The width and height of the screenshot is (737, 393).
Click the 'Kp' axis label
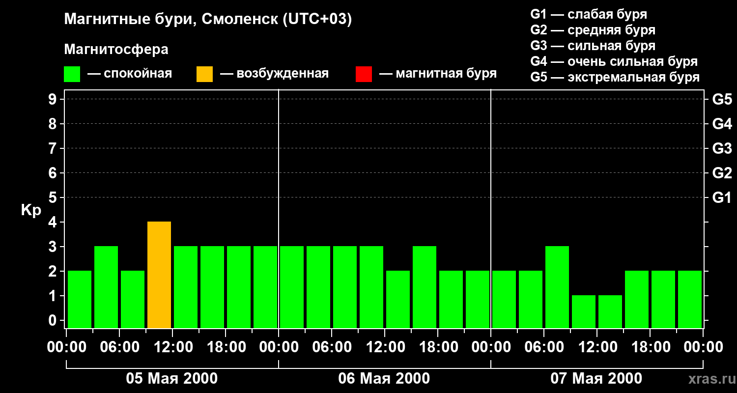tap(31, 210)
